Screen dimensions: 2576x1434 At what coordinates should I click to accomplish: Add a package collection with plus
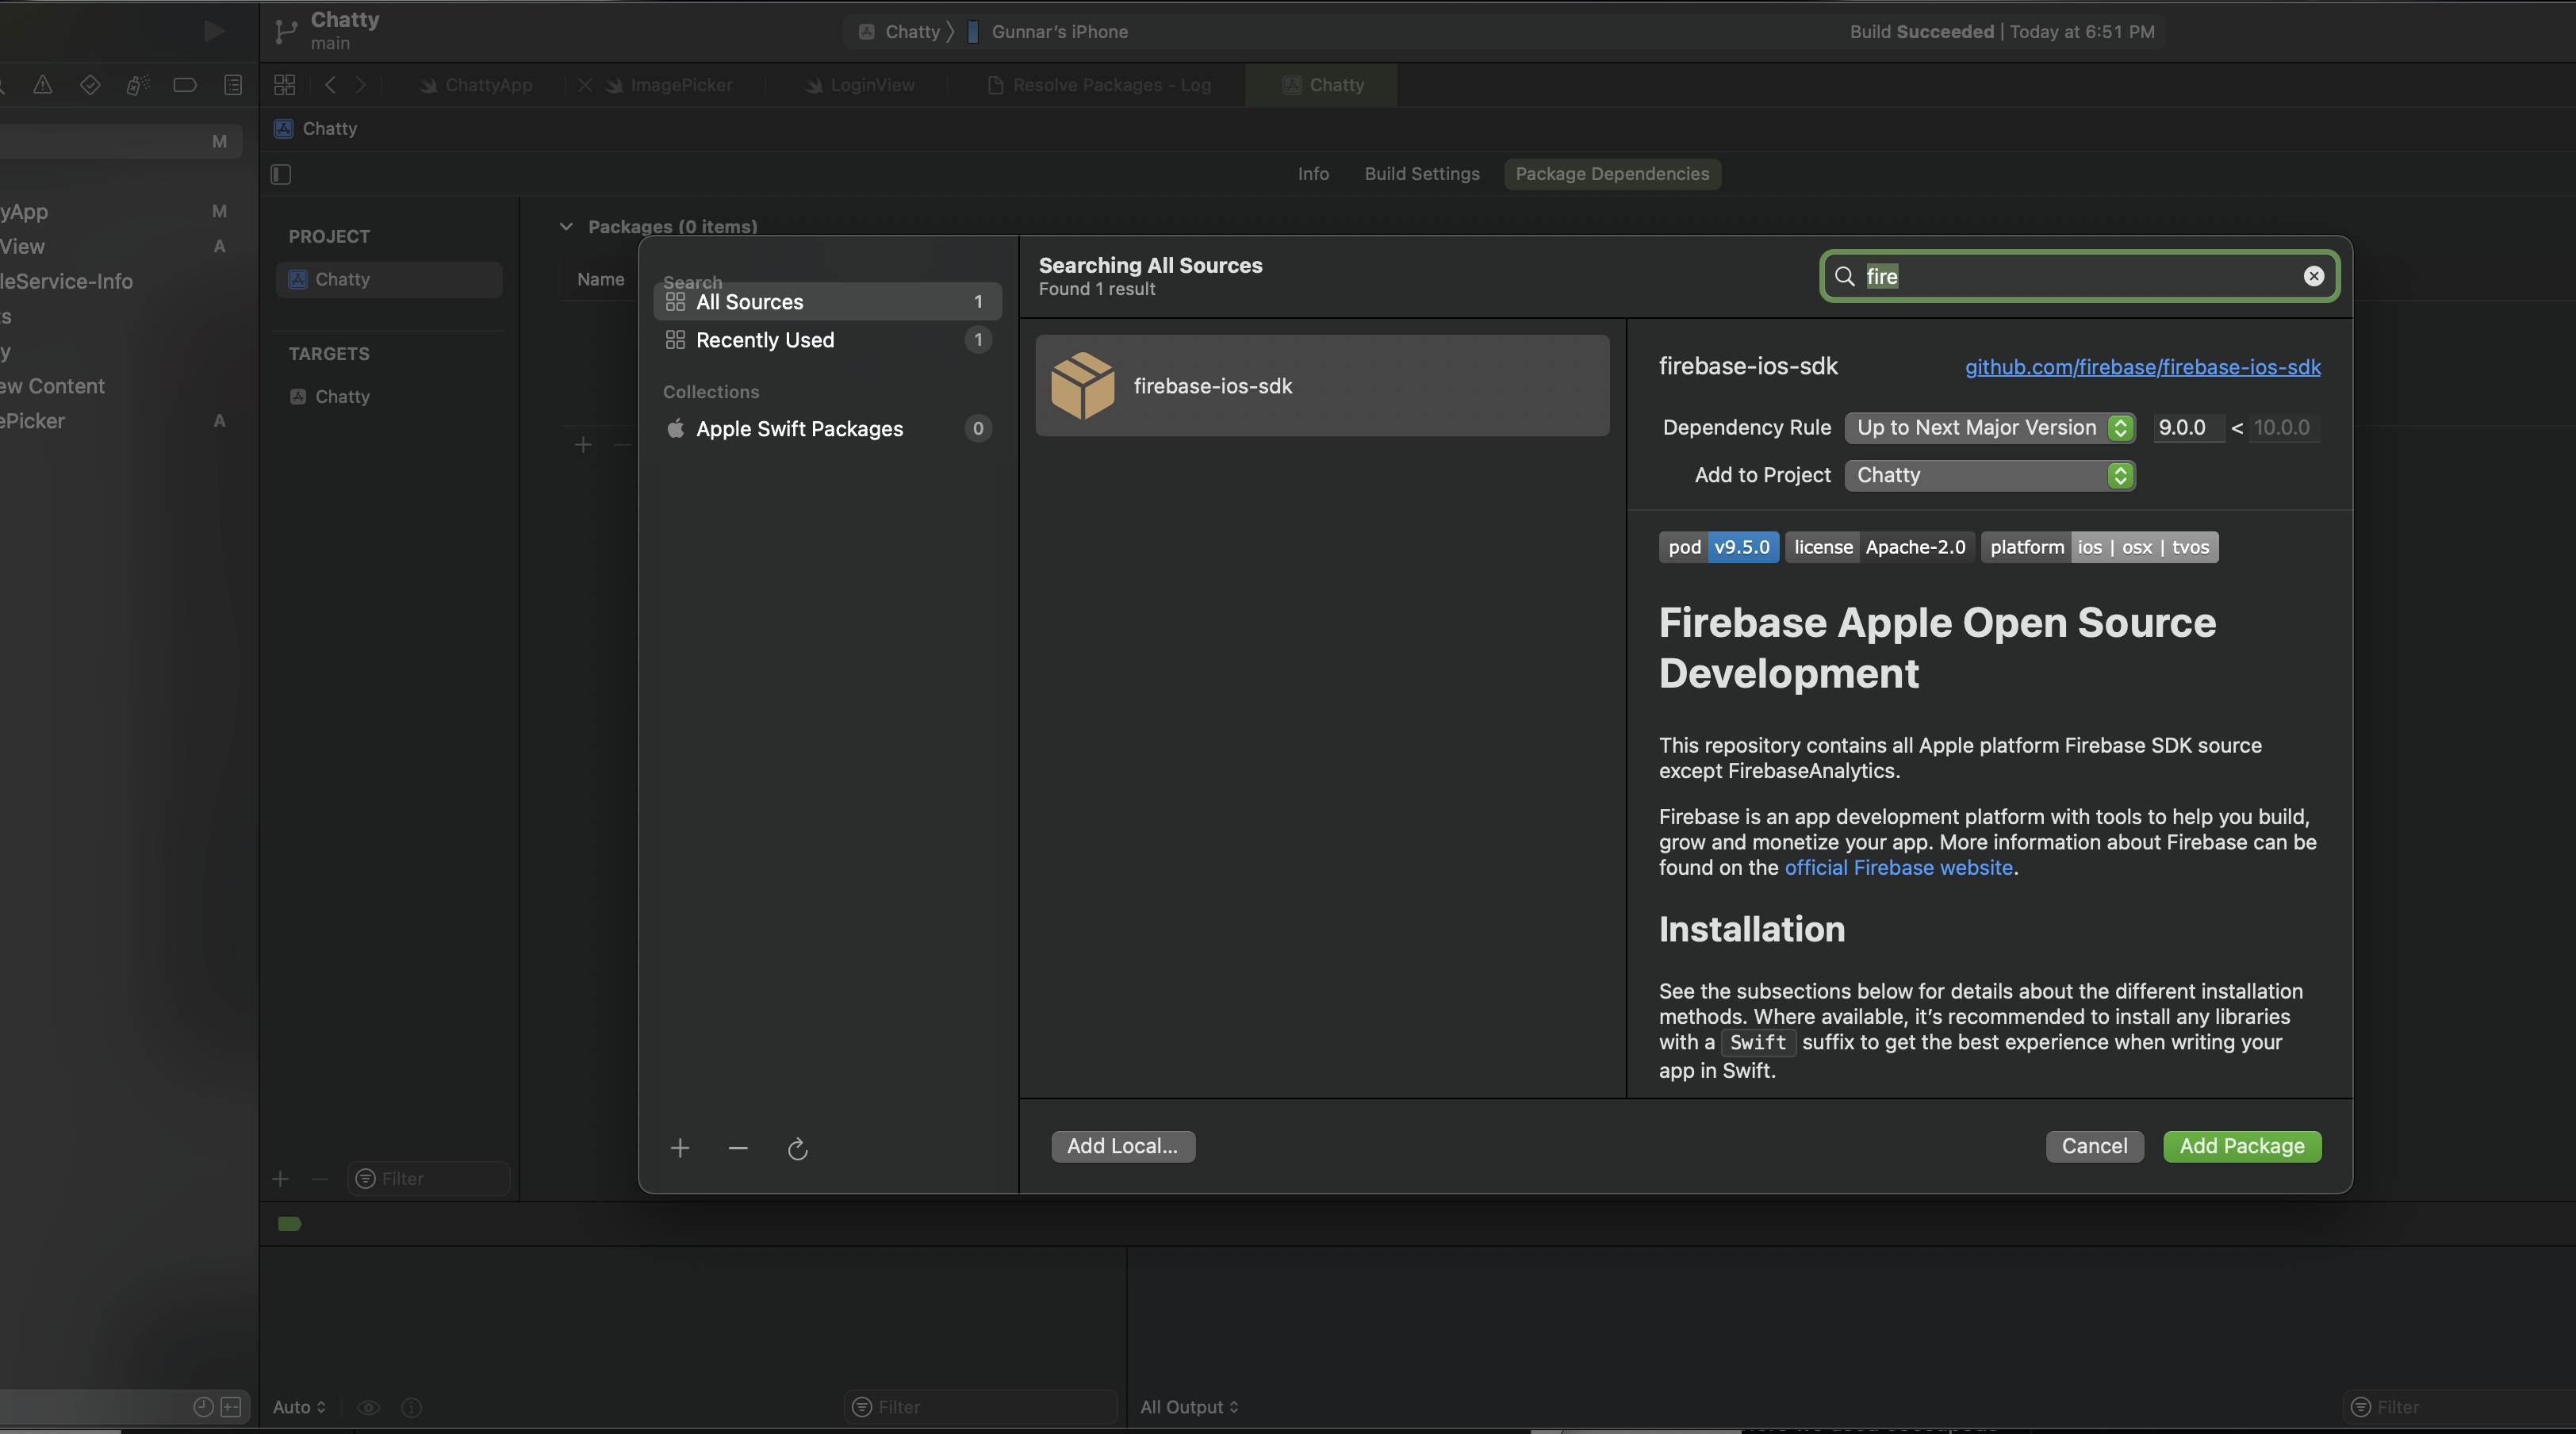[680, 1148]
